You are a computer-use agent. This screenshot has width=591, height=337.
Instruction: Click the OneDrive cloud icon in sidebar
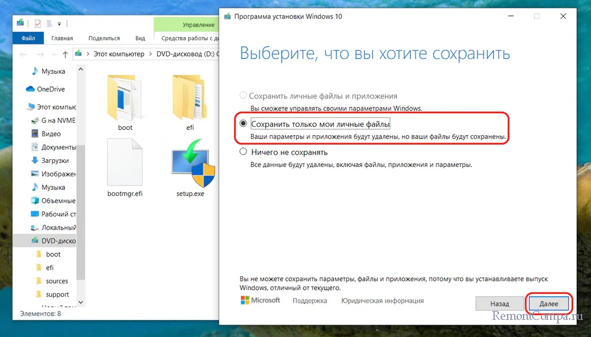pos(31,89)
